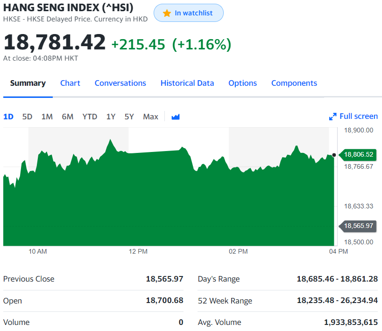
Task: Click the 18,565.97 gray previous close label
Action: [x=358, y=226]
